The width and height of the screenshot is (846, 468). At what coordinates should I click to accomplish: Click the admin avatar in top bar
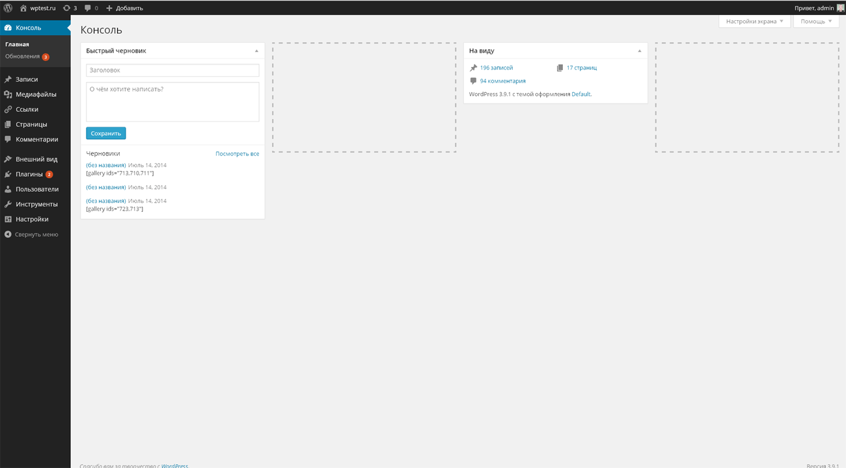pyautogui.click(x=841, y=8)
